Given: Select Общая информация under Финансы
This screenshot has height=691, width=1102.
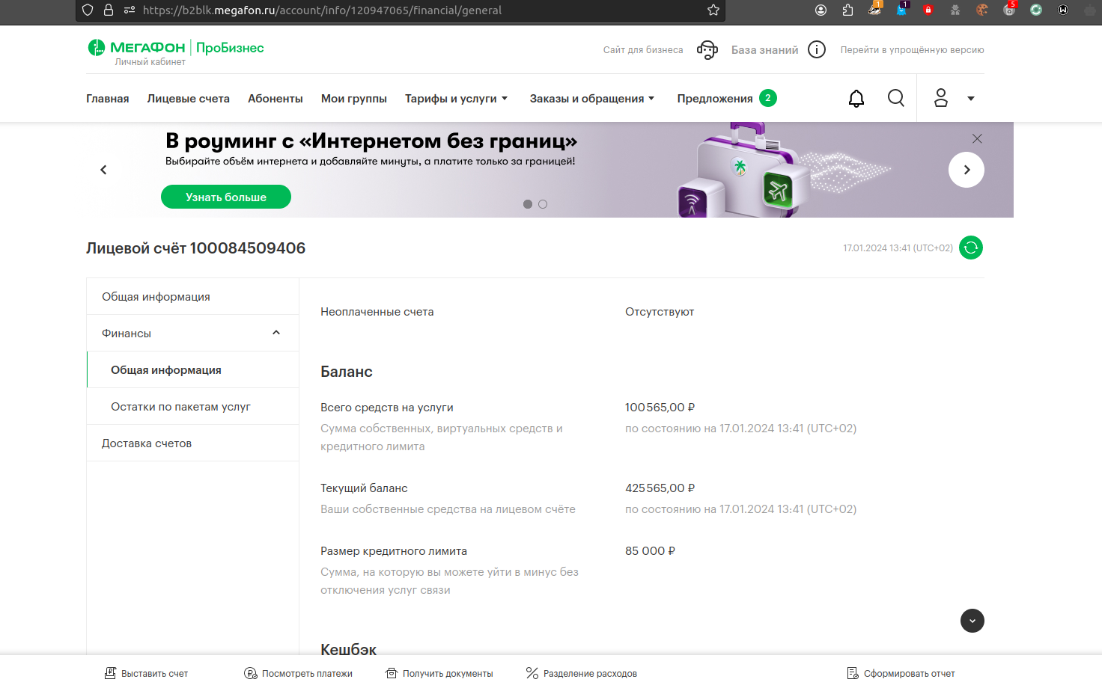Looking at the screenshot, I should tap(193, 370).
